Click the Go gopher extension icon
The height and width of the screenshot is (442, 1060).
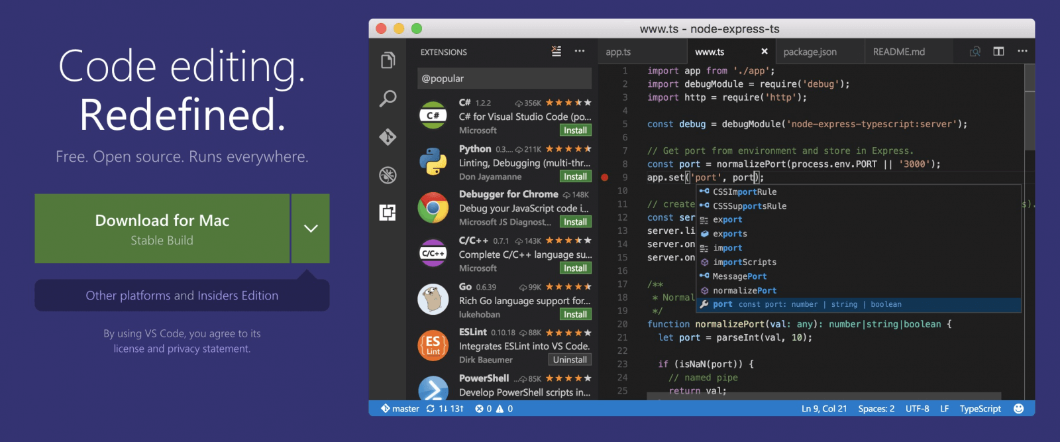pos(433,300)
